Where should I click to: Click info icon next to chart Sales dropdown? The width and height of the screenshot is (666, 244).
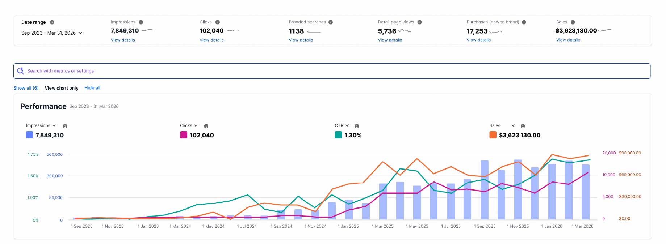tap(523, 126)
